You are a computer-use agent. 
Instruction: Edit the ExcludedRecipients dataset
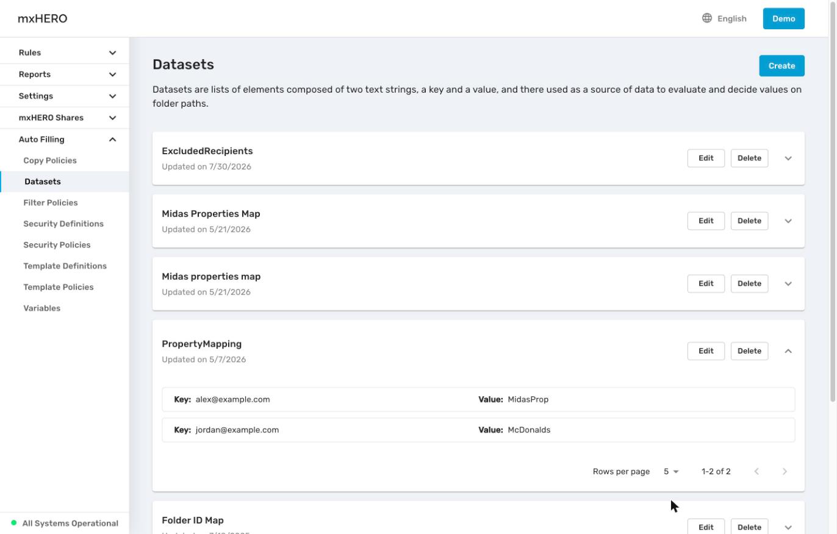706,158
